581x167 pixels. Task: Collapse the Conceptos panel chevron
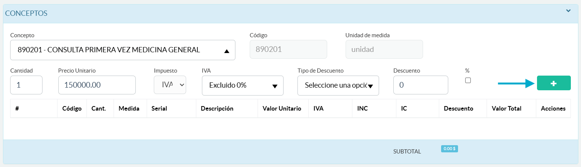pos(569,11)
